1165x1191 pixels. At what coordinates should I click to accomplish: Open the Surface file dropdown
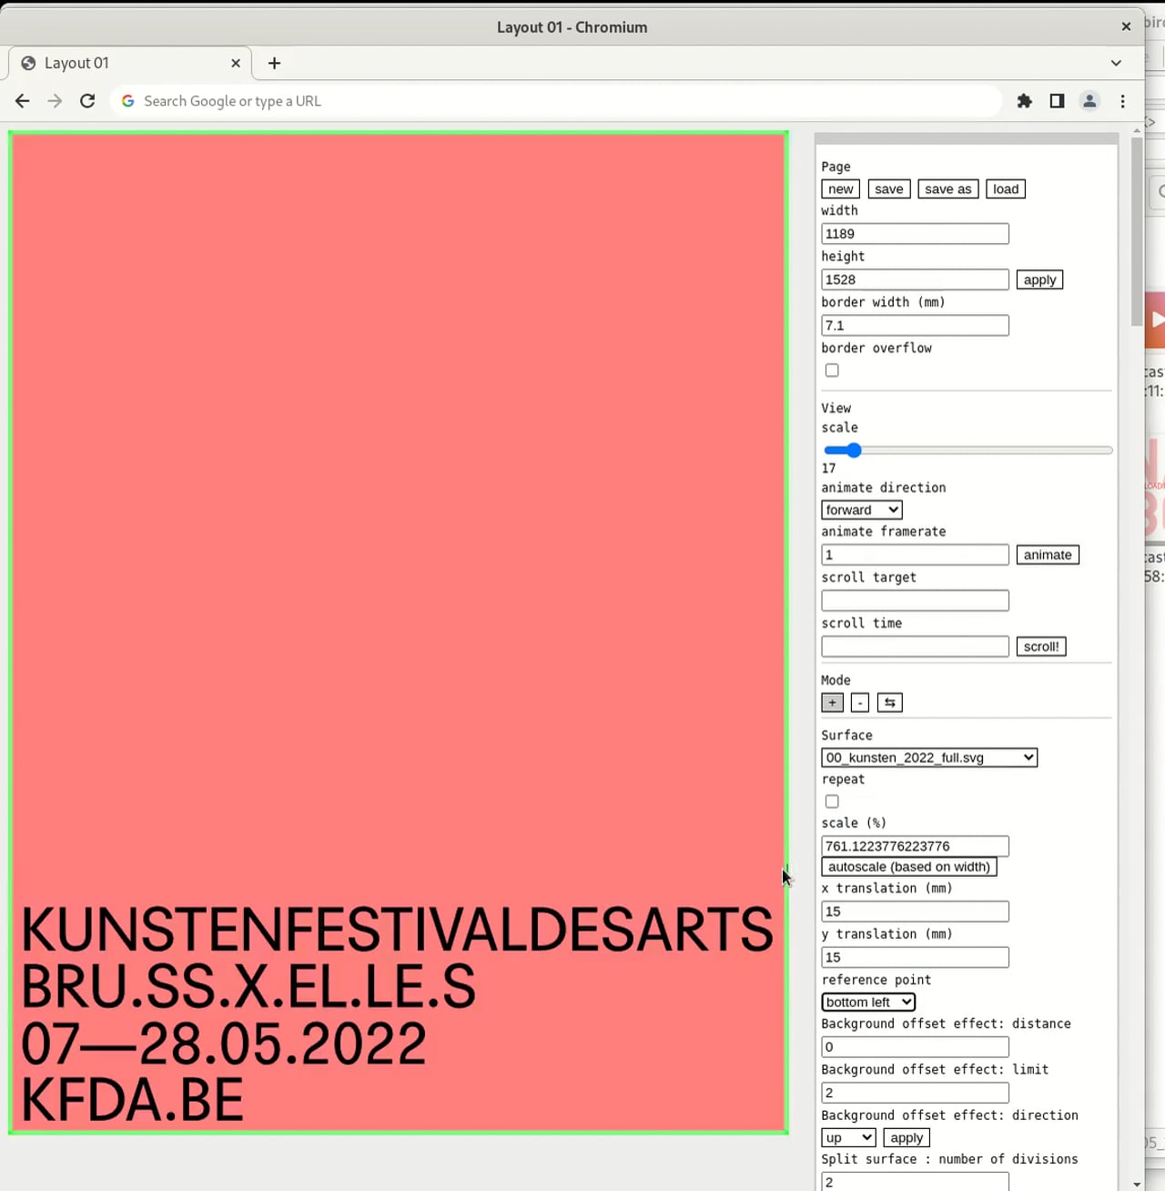pos(929,758)
